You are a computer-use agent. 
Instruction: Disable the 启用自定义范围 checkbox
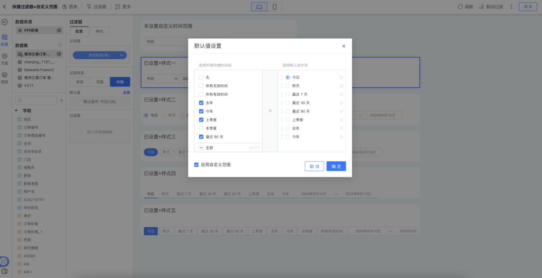click(196, 165)
